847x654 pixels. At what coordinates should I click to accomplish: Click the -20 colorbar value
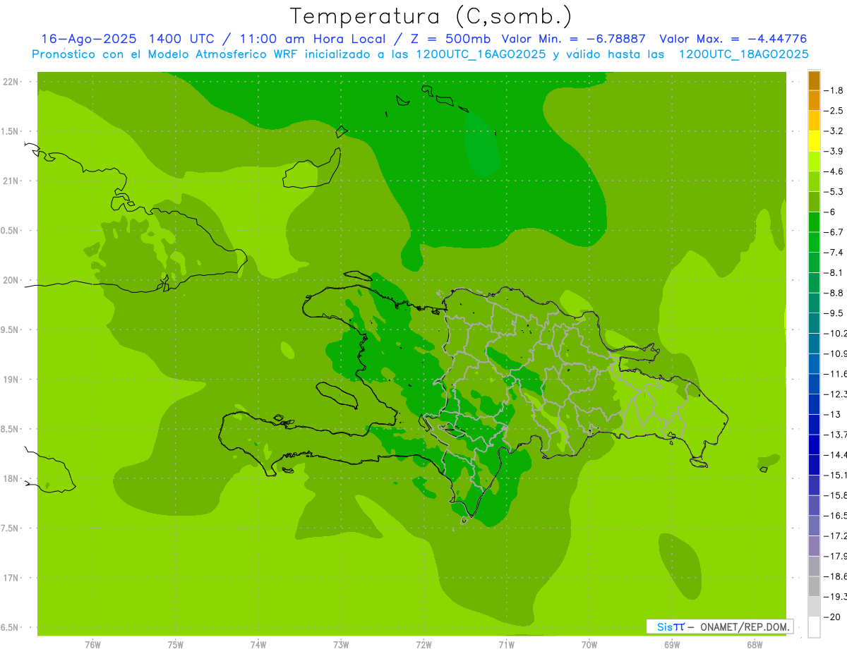834,617
